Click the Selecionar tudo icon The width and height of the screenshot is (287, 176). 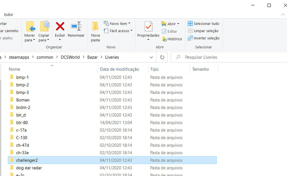point(190,24)
